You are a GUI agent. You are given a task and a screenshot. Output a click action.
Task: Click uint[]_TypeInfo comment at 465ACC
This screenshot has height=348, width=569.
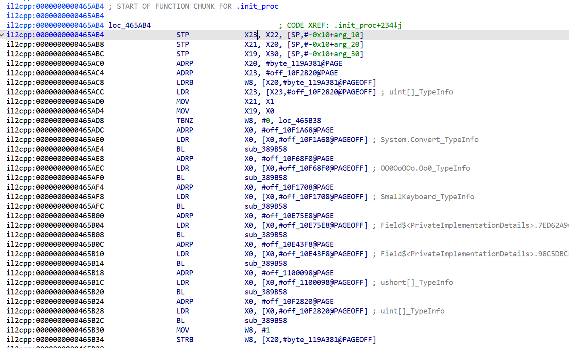(x=421, y=92)
